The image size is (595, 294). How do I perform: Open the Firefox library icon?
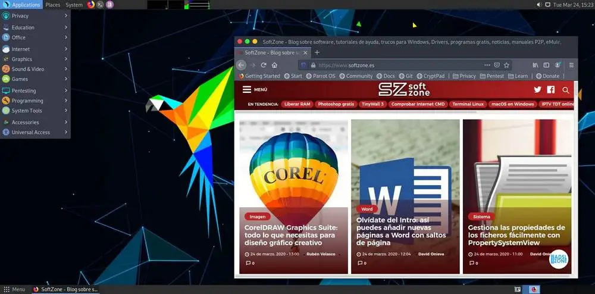click(x=535, y=65)
